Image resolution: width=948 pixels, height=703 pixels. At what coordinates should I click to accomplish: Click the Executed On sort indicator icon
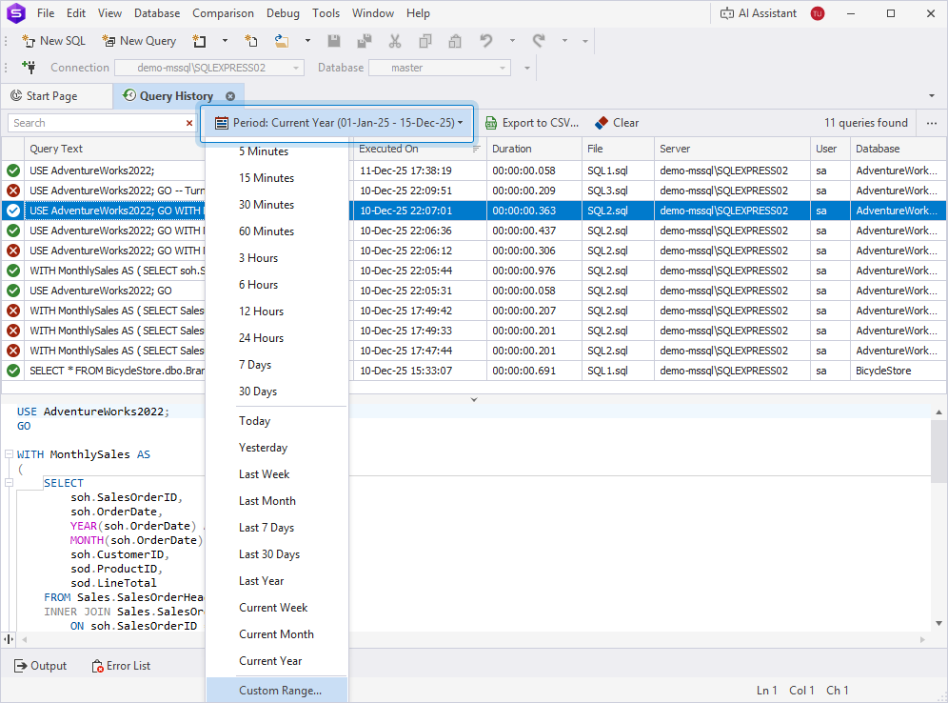tap(476, 149)
